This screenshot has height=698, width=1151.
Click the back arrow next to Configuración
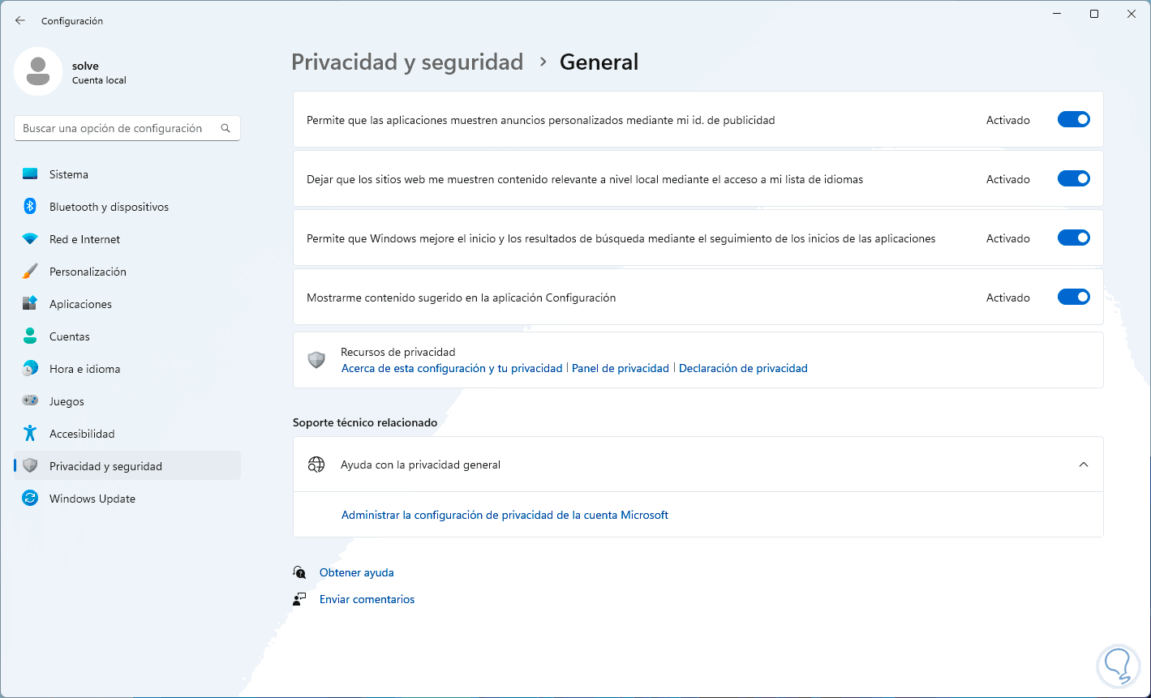click(x=20, y=20)
